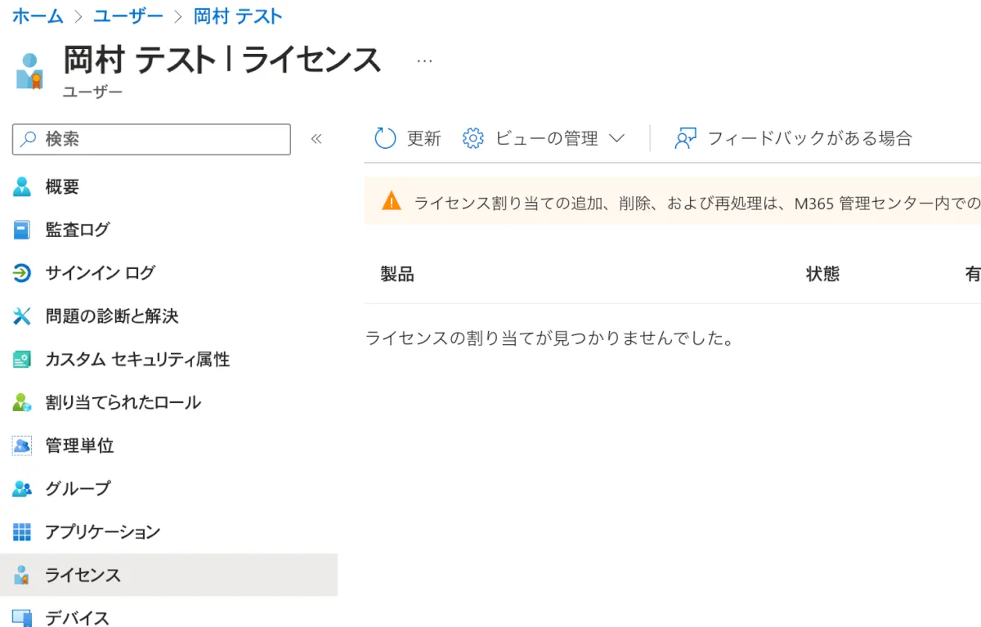Click the 管理単位 sidebar icon
Viewport: 981px width, 627px height.
22,446
